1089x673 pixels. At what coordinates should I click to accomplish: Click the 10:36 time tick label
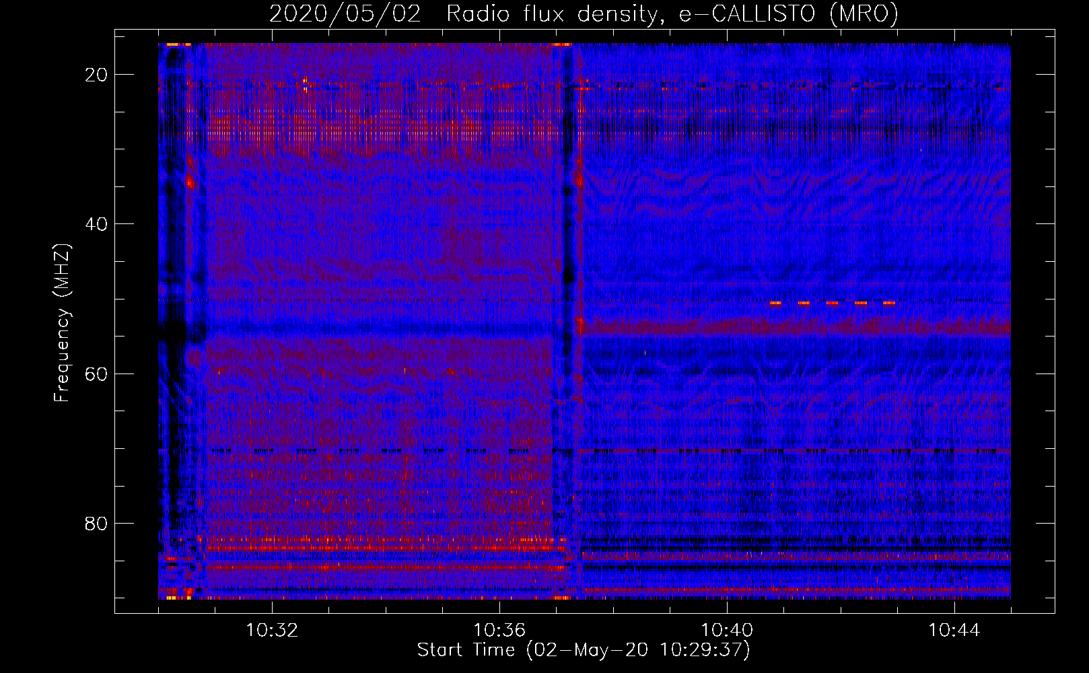(x=499, y=631)
